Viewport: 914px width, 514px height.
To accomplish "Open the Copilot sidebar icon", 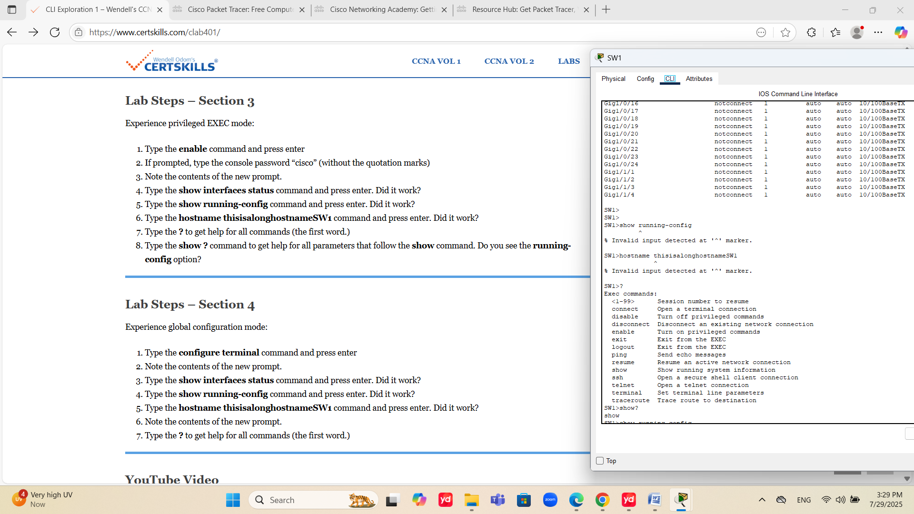I will 900,32.
